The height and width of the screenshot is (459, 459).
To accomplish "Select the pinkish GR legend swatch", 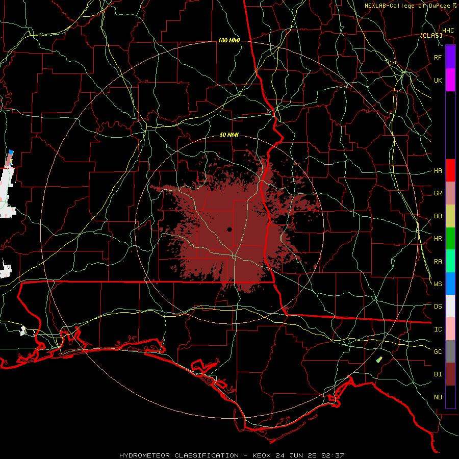I will point(450,193).
